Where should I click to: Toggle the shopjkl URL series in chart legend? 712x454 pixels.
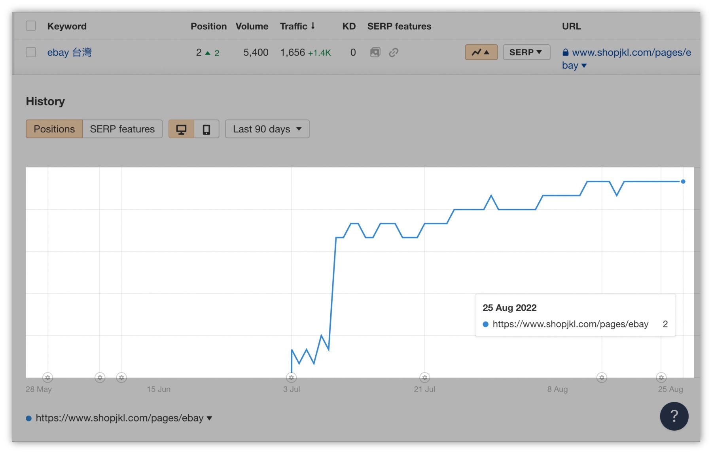click(119, 418)
